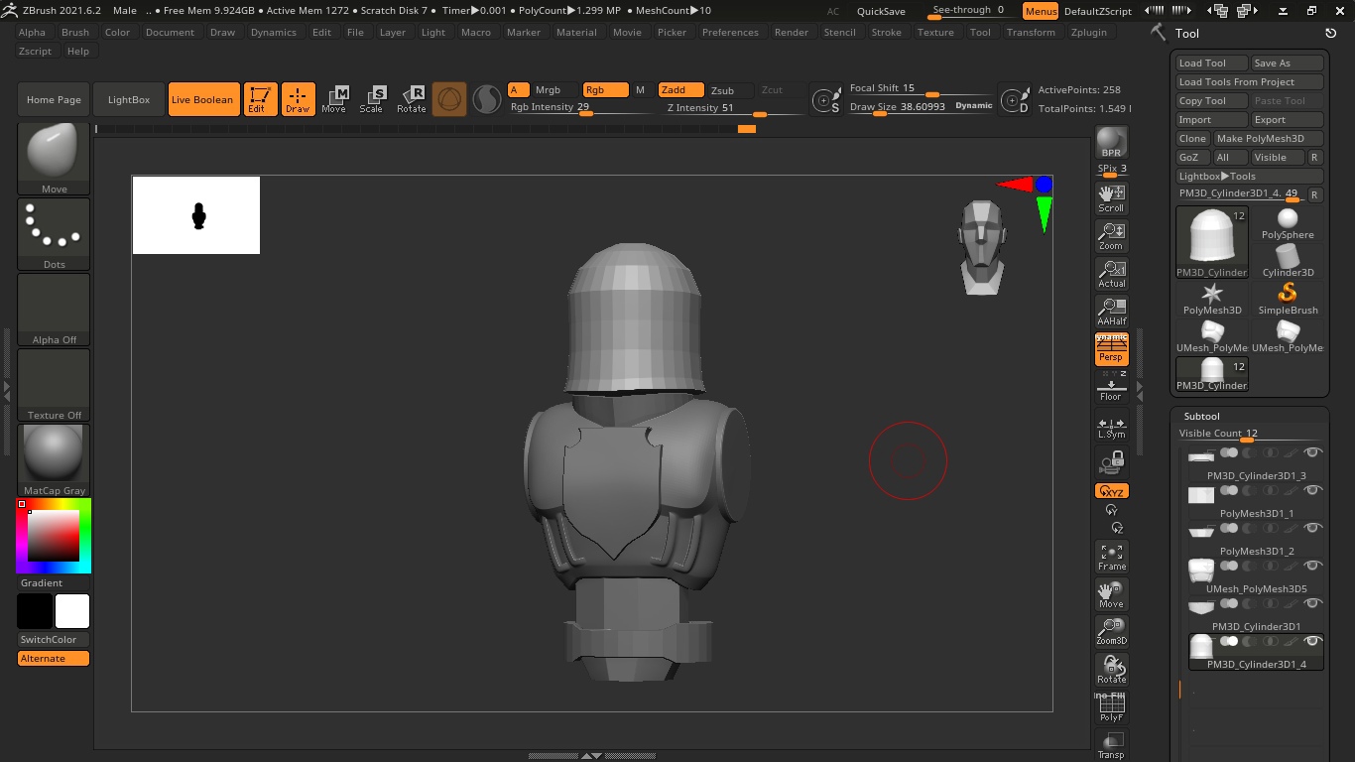
Task: Open the Alpha menu
Action: [32, 32]
